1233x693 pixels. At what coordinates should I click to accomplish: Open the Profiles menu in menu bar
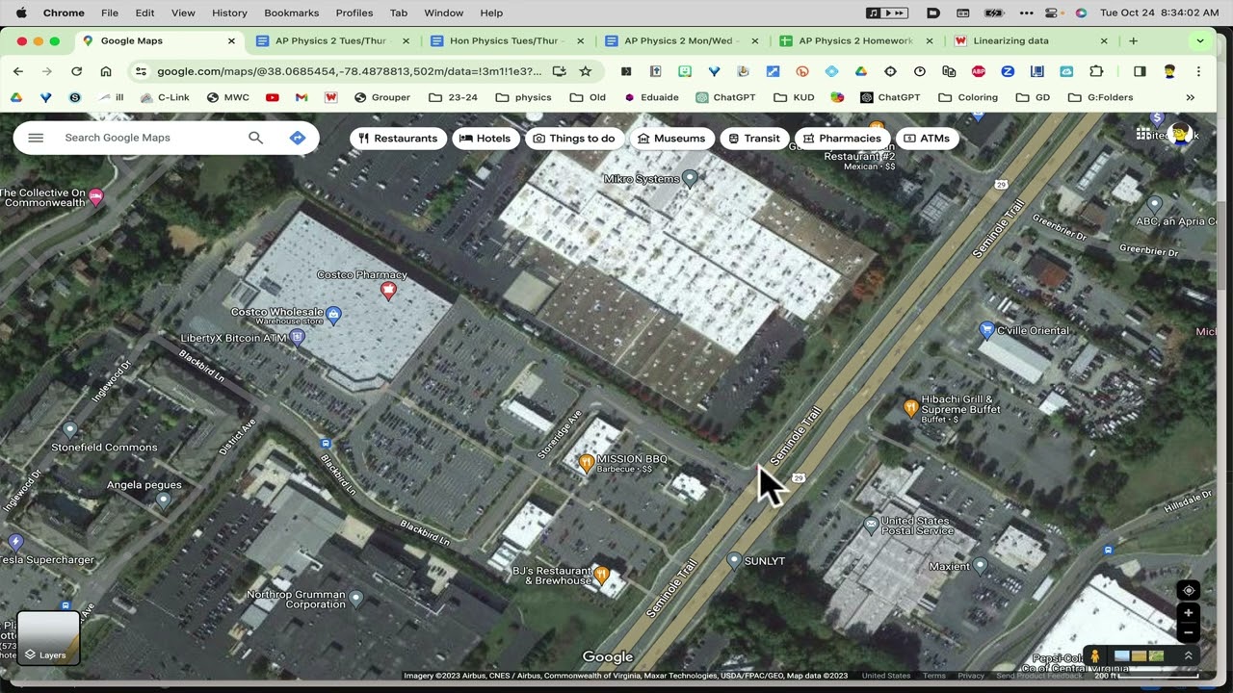[354, 13]
